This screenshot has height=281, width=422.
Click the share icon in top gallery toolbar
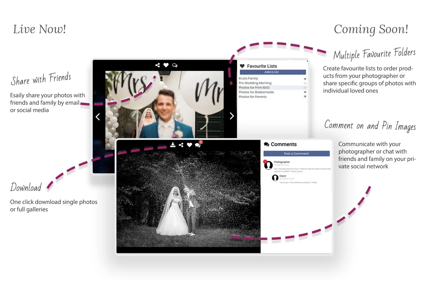157,65
